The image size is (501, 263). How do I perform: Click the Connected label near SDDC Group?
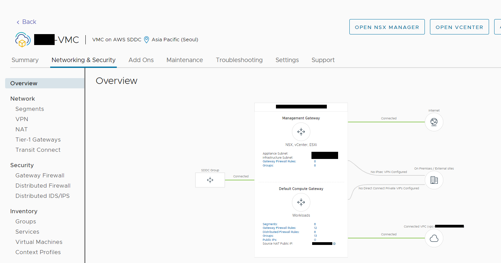click(241, 176)
